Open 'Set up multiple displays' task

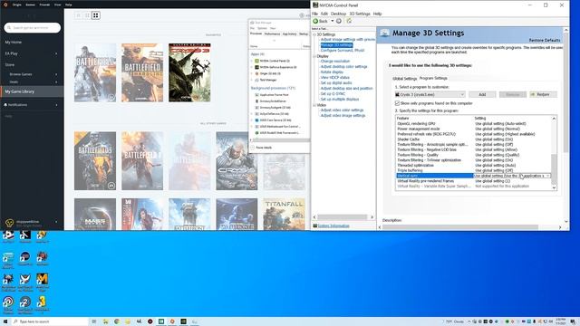[x=340, y=99]
